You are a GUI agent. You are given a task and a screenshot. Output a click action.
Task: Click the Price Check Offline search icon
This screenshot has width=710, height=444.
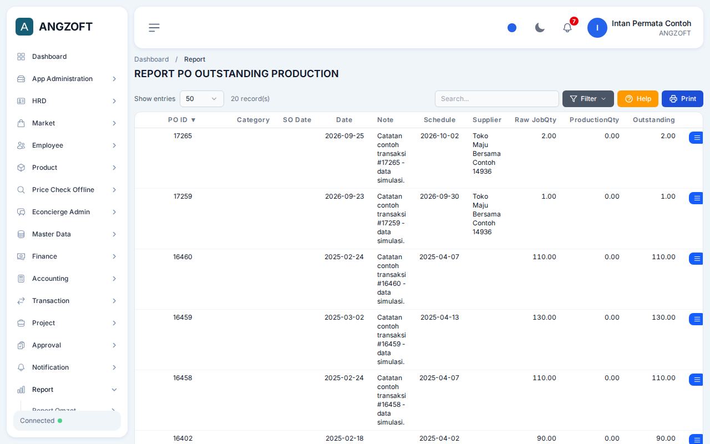21,190
